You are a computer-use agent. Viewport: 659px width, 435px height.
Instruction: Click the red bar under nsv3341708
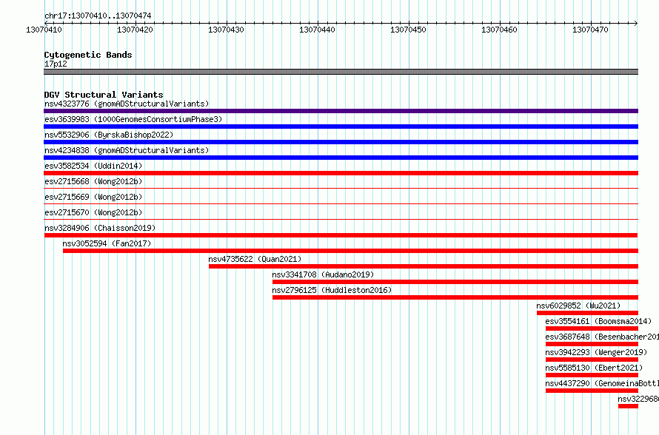pyautogui.click(x=455, y=282)
